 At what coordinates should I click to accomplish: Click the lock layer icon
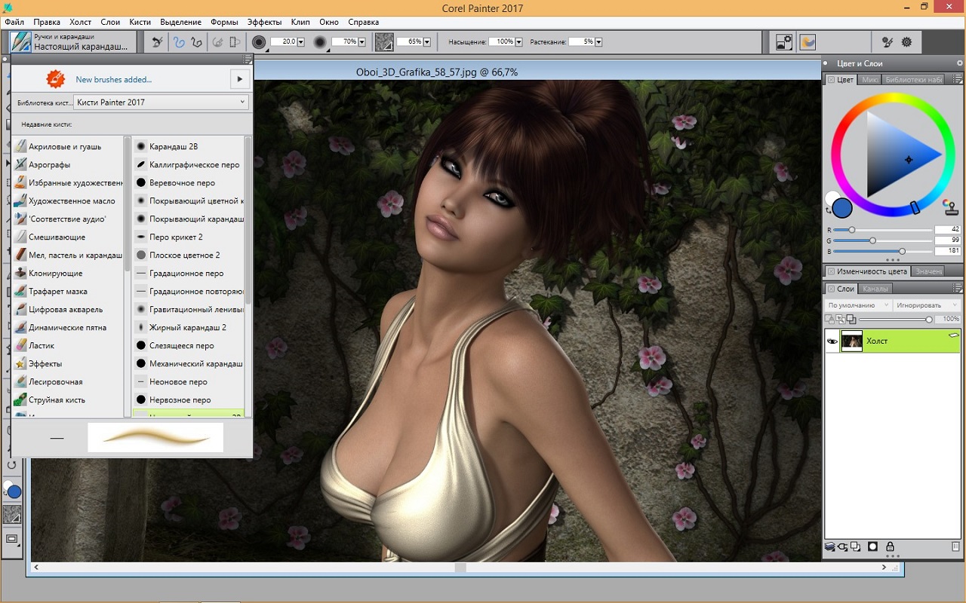(x=890, y=546)
